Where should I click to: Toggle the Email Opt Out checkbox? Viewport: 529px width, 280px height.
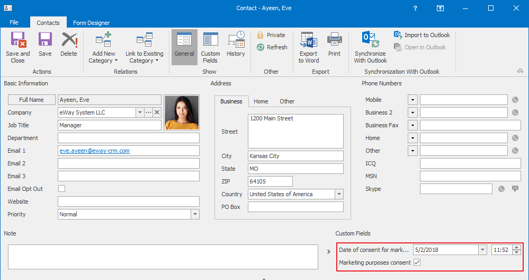point(61,189)
